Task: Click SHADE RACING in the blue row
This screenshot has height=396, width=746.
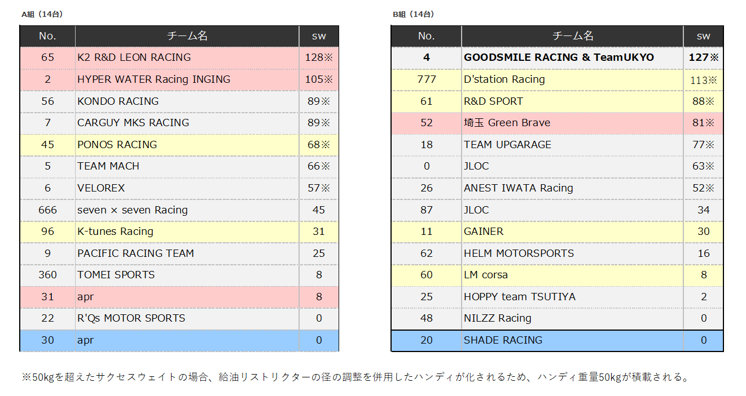Action: (x=503, y=340)
